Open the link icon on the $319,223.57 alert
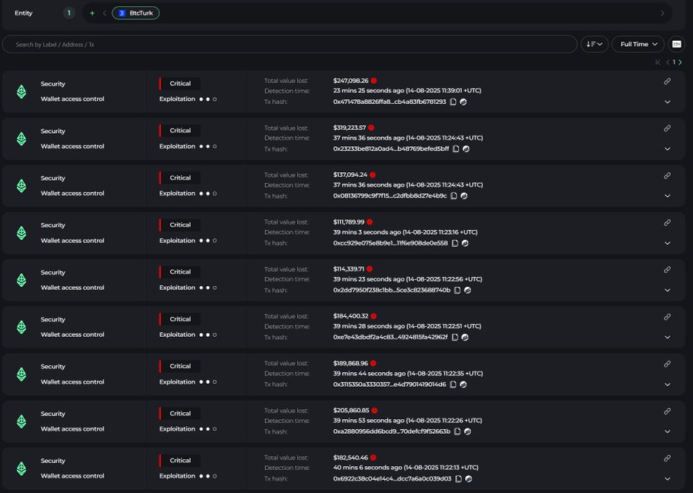The width and height of the screenshot is (693, 493). (x=667, y=128)
